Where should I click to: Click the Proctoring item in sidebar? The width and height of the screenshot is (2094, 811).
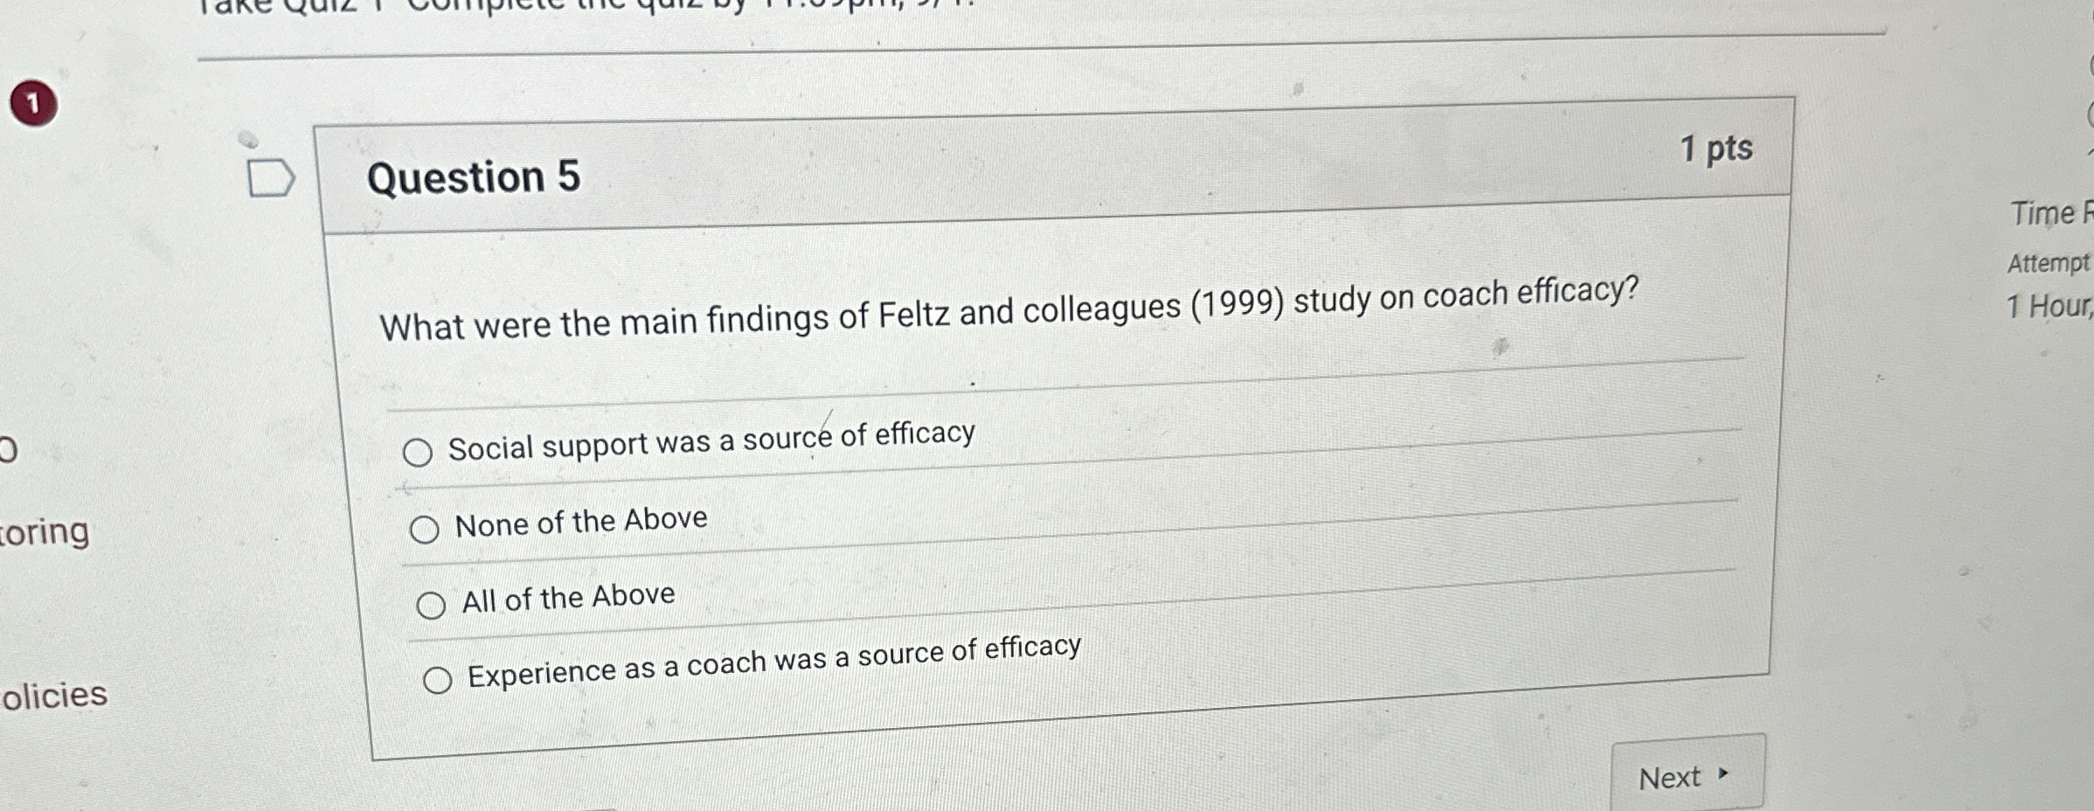[44, 533]
